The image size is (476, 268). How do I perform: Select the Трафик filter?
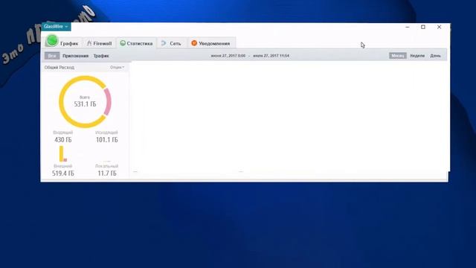pos(101,56)
